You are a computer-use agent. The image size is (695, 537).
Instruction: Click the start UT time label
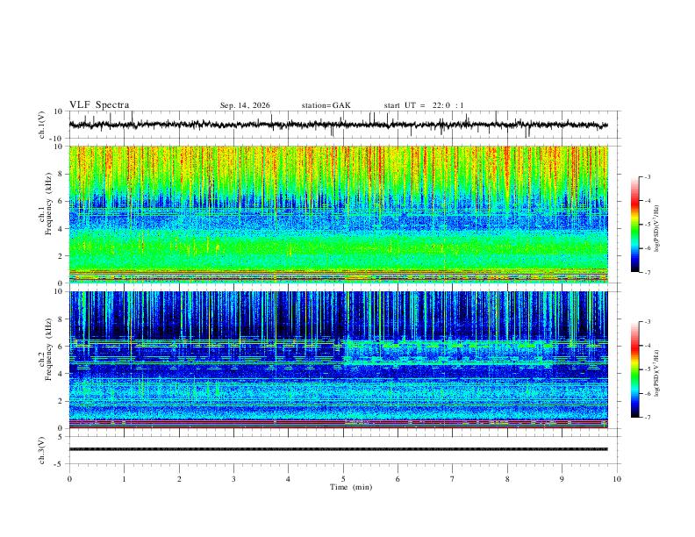[x=423, y=105]
